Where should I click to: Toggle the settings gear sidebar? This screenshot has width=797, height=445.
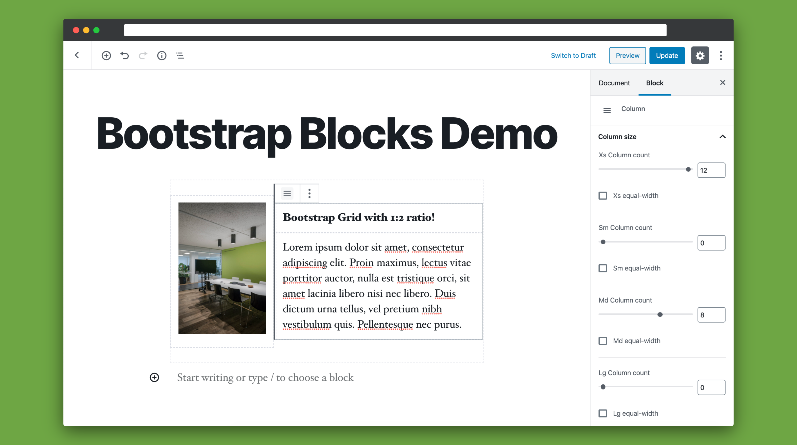700,56
